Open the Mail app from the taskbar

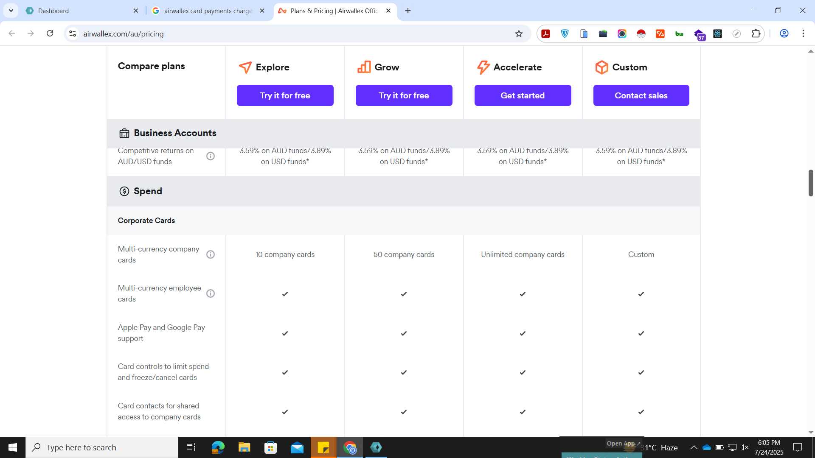point(297,447)
